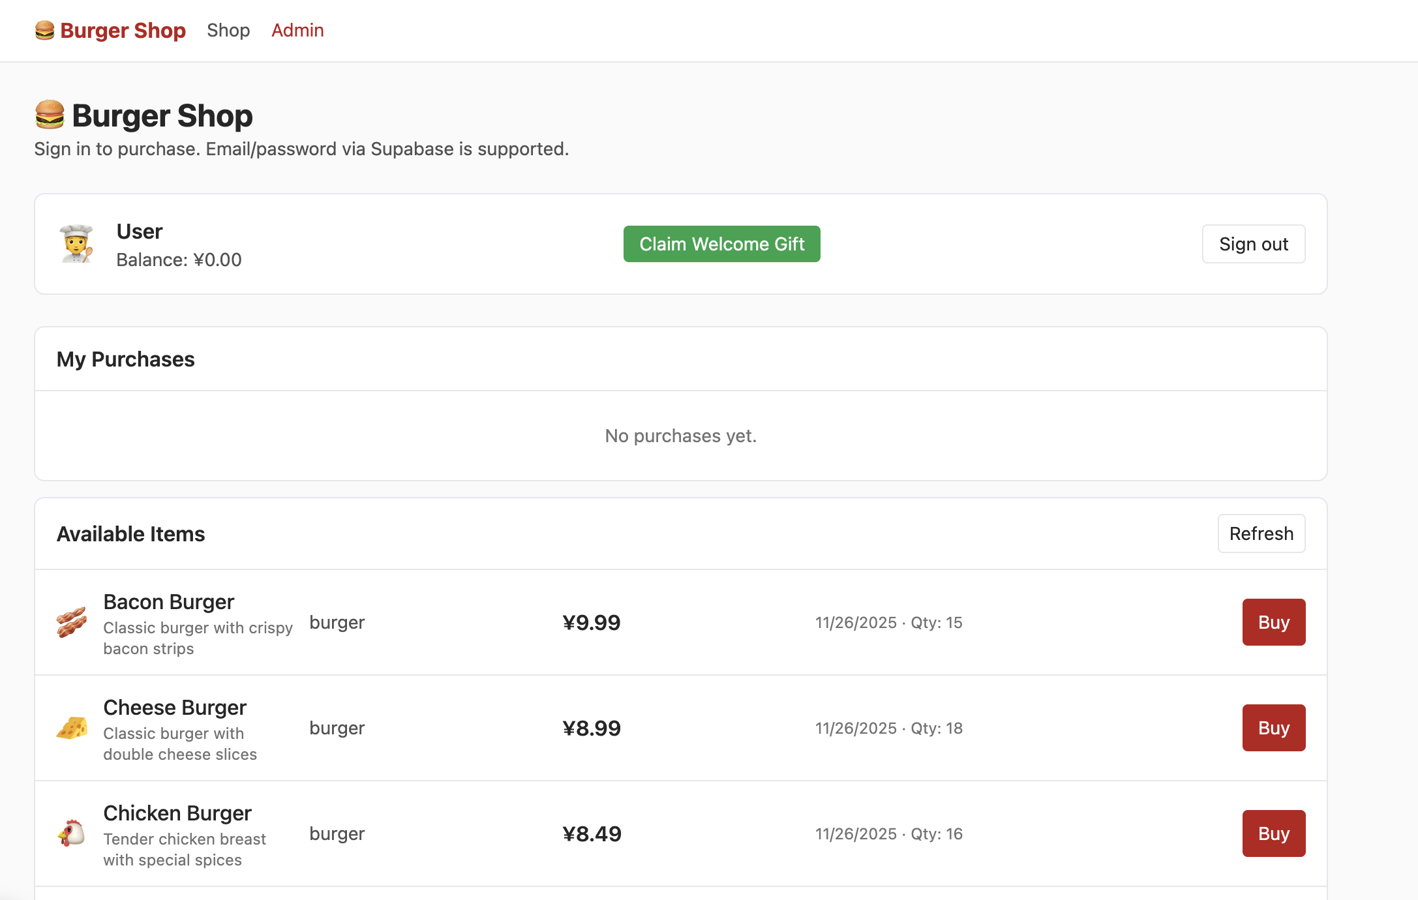The height and width of the screenshot is (900, 1418).
Task: Click the cheese wedge icon
Action: tap(72, 728)
